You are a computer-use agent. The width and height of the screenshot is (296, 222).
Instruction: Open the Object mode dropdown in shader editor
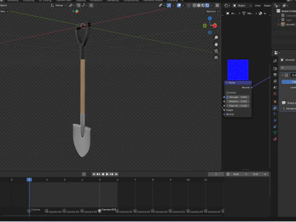242,6
